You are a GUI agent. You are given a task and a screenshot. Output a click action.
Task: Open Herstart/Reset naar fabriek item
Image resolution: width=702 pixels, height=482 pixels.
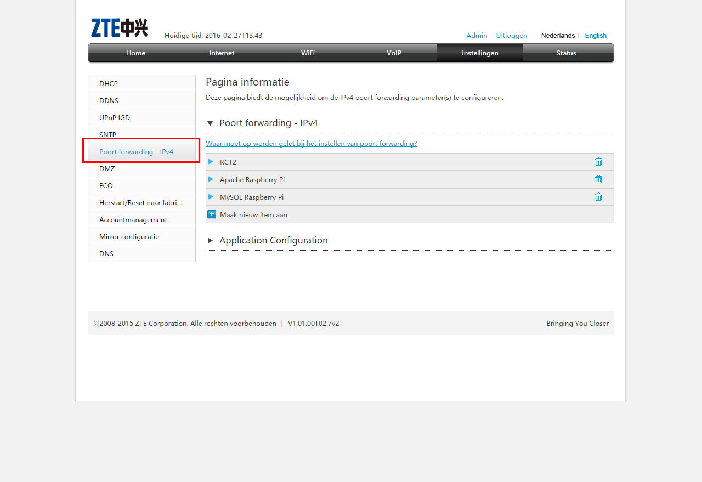coord(141,202)
